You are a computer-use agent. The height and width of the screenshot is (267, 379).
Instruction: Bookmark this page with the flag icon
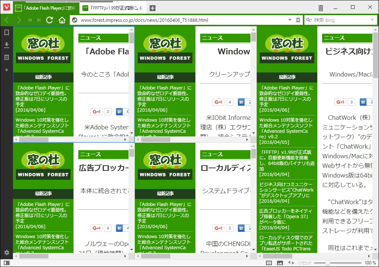pos(298,20)
